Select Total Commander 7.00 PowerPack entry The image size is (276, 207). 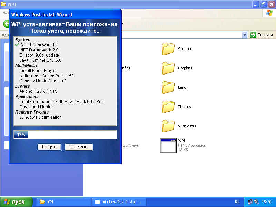point(61,102)
